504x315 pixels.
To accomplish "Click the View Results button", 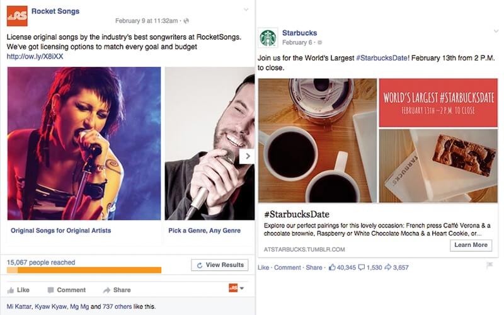I will [220, 265].
